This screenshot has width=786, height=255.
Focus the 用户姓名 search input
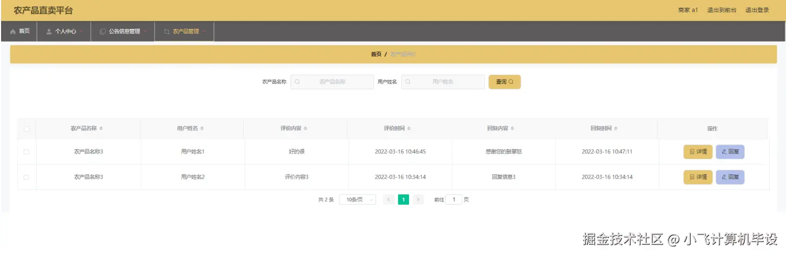coord(443,82)
